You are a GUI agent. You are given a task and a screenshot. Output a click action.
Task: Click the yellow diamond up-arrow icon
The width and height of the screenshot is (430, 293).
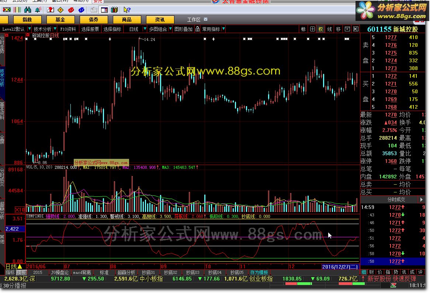60,10
